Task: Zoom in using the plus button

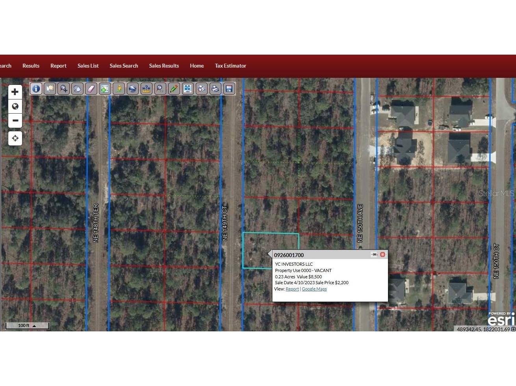Action: point(15,92)
